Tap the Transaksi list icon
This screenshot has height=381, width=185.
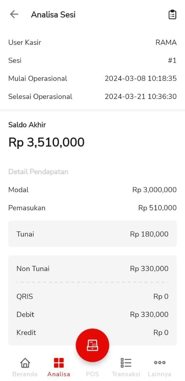coord(126,363)
